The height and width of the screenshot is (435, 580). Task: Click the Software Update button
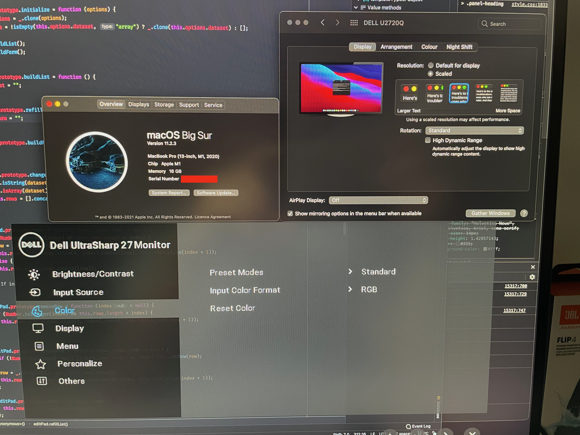pos(216,193)
